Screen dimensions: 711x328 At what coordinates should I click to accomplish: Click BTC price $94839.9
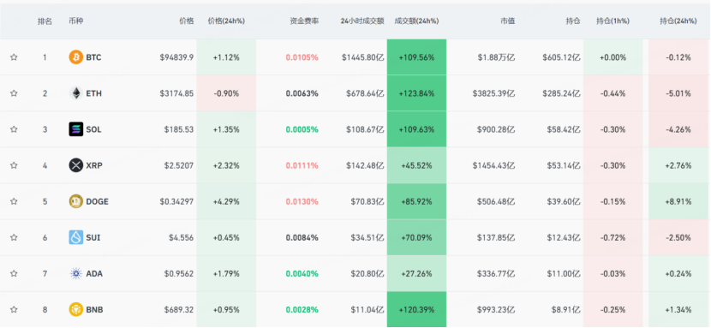(176, 57)
